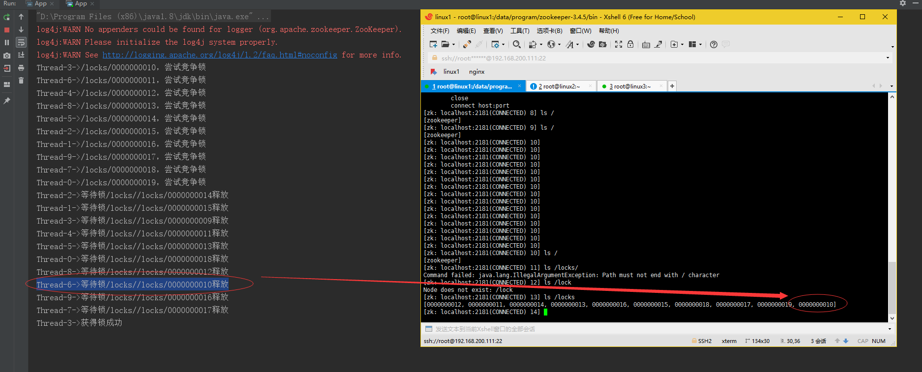The height and width of the screenshot is (372, 922).
Task: Click Xshell terminal vertical scrollbar thumb
Action: tap(892, 288)
